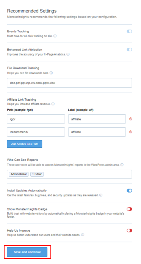Click Save and continue

coord(27,252)
